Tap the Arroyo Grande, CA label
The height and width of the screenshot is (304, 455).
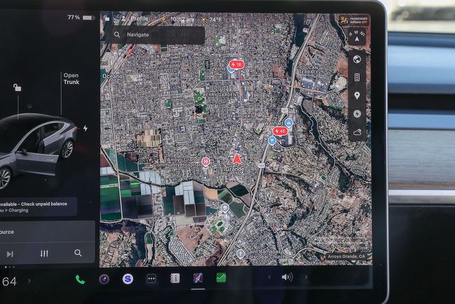tap(346, 256)
